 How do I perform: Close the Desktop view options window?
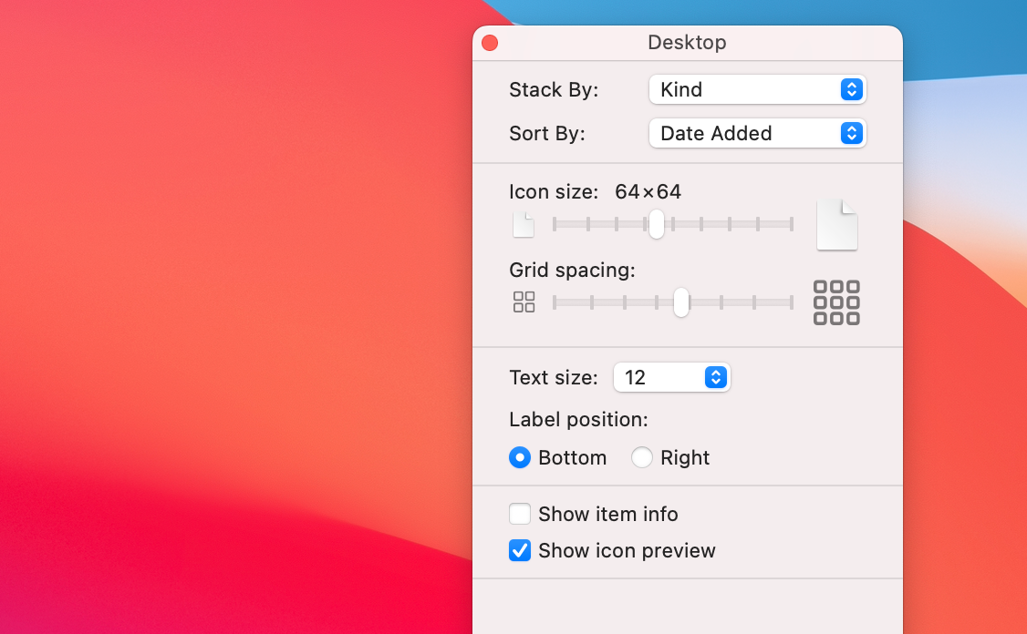[490, 43]
